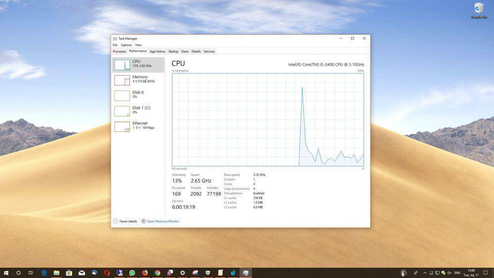494x278 pixels.
Task: Select Ethernet in the performance sidebar
Action: 138,126
